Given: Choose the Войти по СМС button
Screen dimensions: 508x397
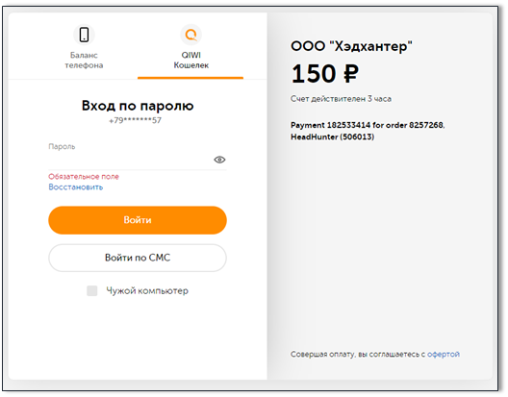Looking at the screenshot, I should click(x=138, y=258).
